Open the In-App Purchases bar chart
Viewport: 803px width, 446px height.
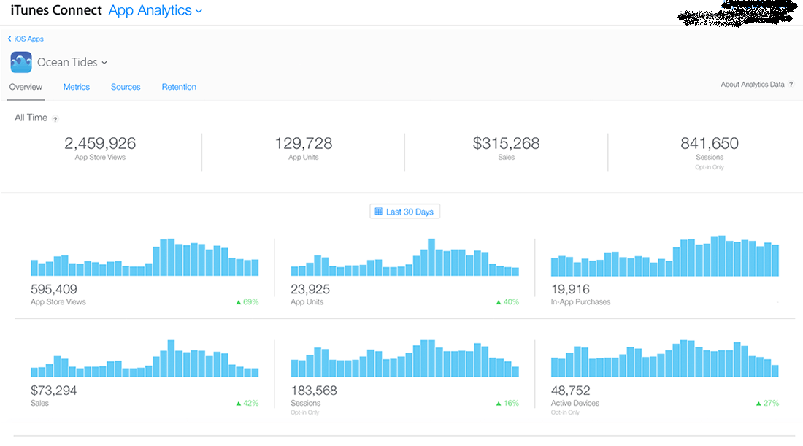click(x=665, y=256)
